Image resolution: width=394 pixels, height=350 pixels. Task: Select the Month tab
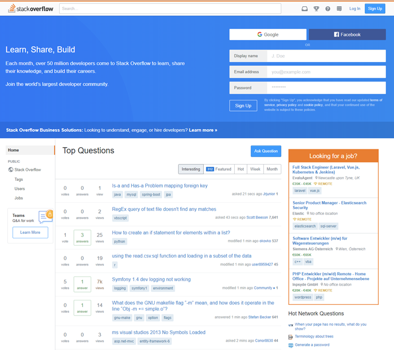pos(272,169)
